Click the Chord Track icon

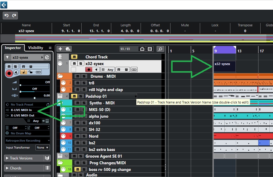pos(60,57)
